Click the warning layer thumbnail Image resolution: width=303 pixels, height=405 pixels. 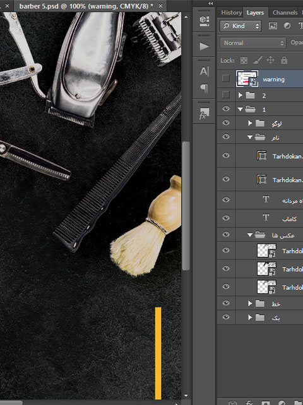point(247,78)
